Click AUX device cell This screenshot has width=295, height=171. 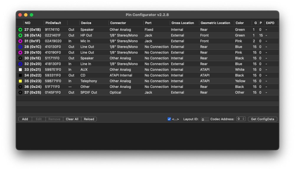[x=84, y=70]
